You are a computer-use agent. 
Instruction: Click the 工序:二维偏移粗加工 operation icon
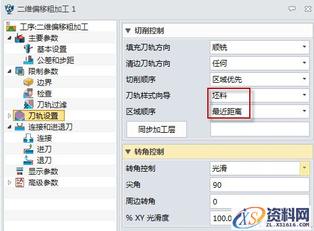tap(11, 27)
